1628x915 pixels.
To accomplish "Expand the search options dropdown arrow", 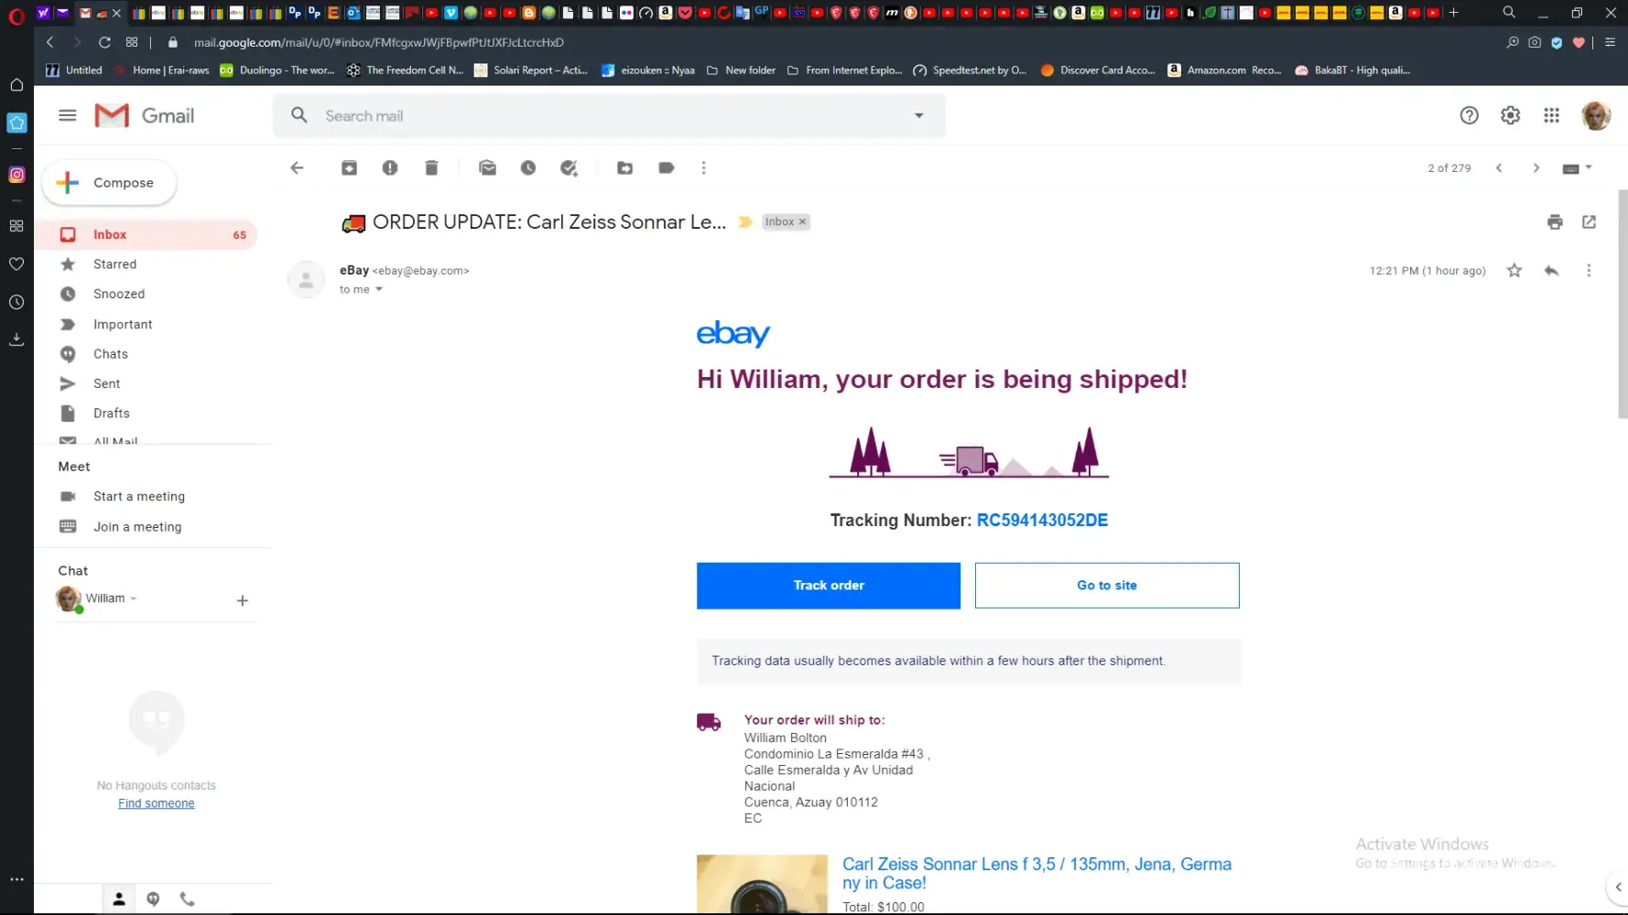I will [x=918, y=115].
